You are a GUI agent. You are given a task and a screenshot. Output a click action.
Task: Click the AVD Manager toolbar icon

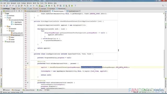click(x=67, y=6)
